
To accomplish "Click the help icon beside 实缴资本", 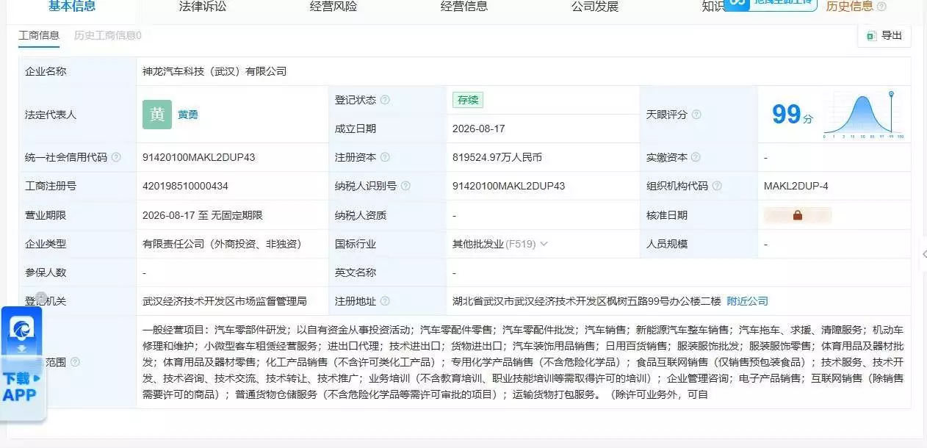I will (696, 157).
